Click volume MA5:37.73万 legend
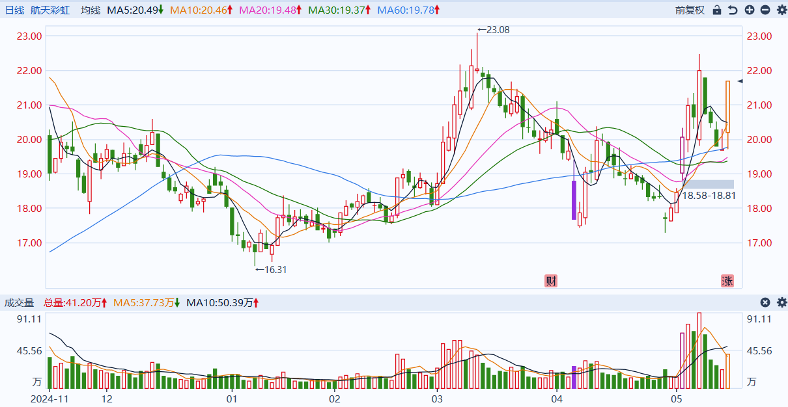Screen dimensions: 788x407 147,302
